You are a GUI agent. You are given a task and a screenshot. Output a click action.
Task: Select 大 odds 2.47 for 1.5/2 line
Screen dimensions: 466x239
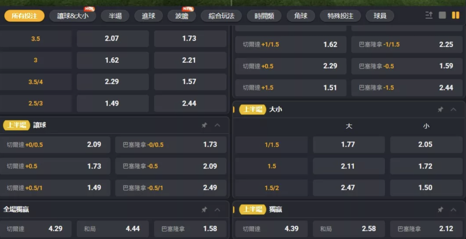349,188
